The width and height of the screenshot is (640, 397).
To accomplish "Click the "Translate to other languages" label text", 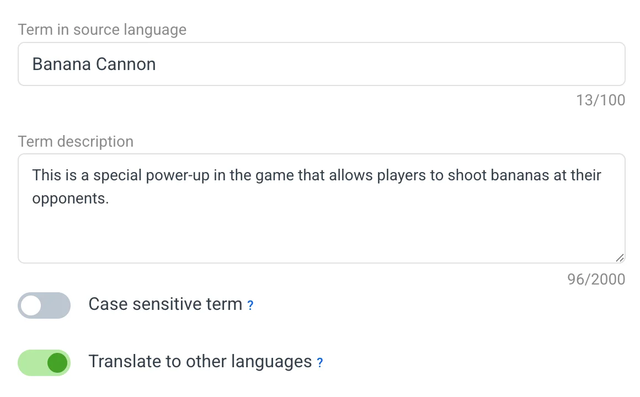I will (200, 362).
